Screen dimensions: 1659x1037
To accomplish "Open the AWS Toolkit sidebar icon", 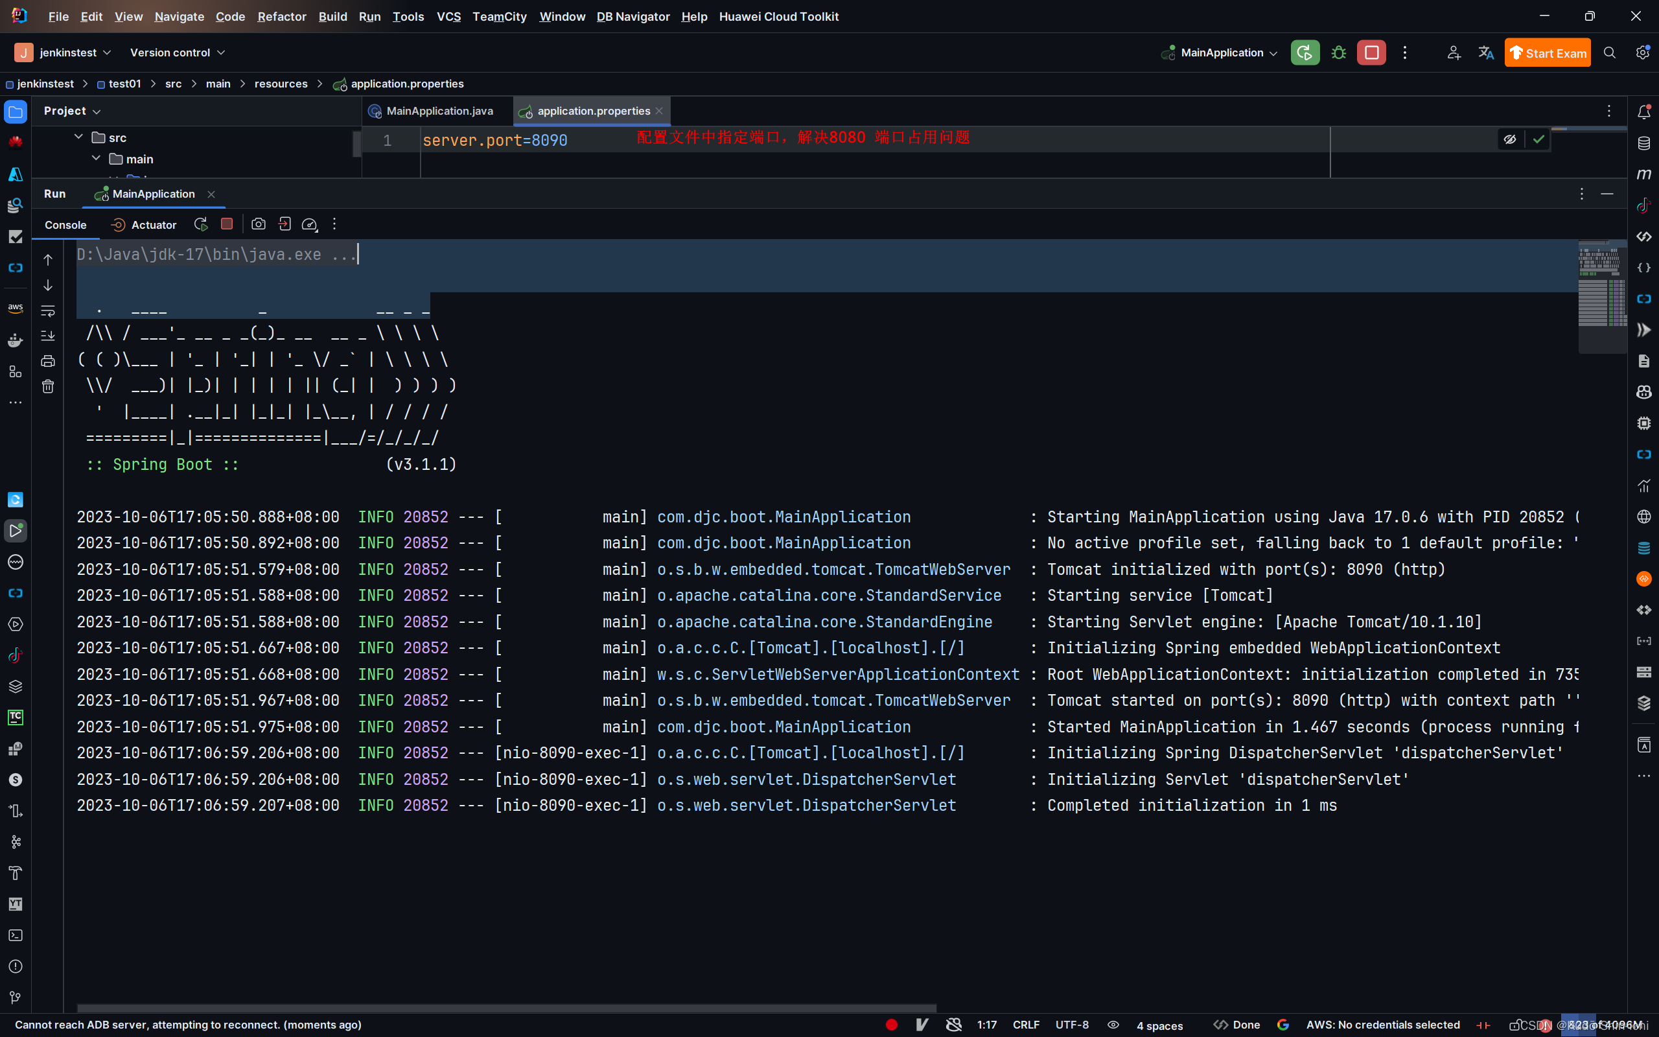I will (15, 308).
